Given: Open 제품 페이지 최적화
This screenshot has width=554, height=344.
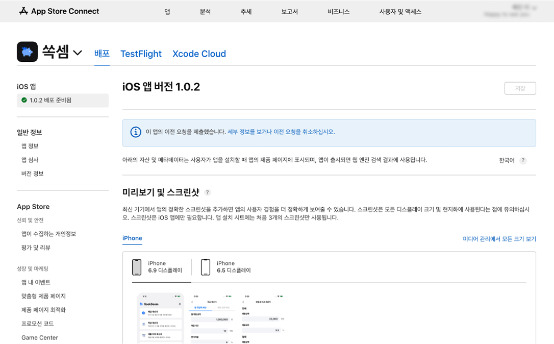Looking at the screenshot, I should (44, 310).
